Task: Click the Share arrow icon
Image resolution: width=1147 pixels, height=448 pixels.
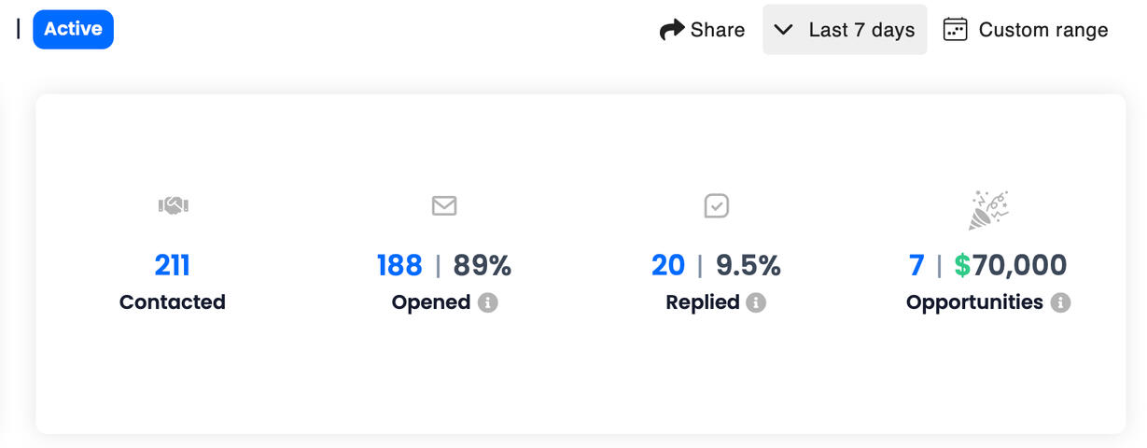Action: pos(671,30)
